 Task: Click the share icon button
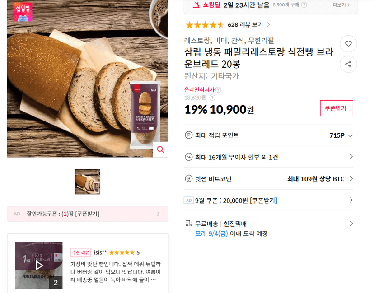(348, 64)
